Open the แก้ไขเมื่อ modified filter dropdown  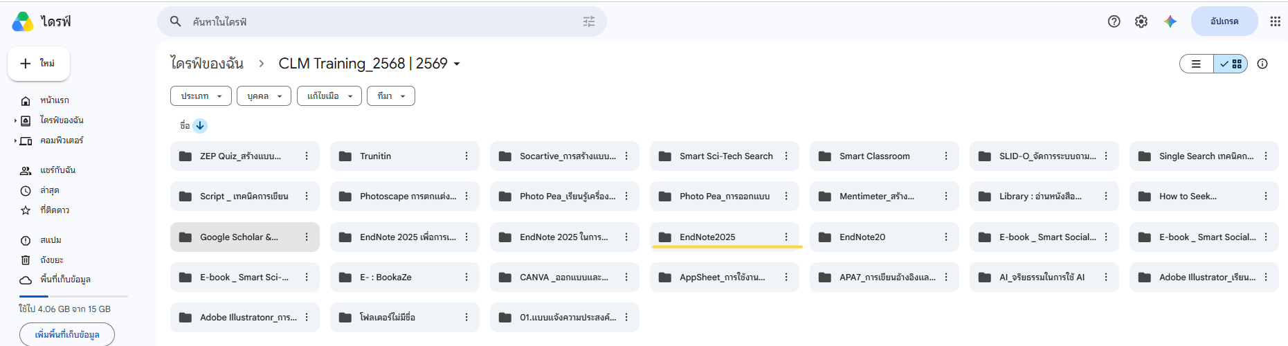(329, 96)
